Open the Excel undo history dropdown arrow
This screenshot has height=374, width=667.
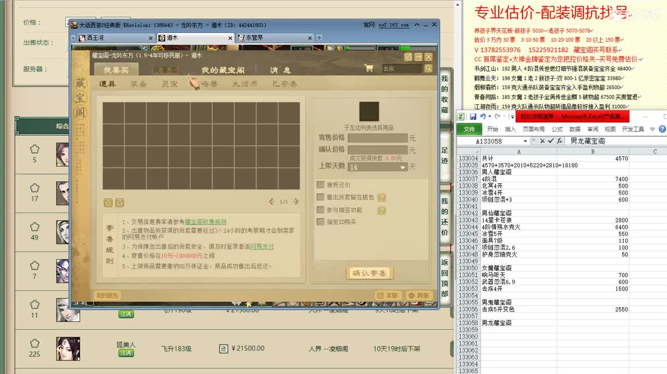coord(490,117)
